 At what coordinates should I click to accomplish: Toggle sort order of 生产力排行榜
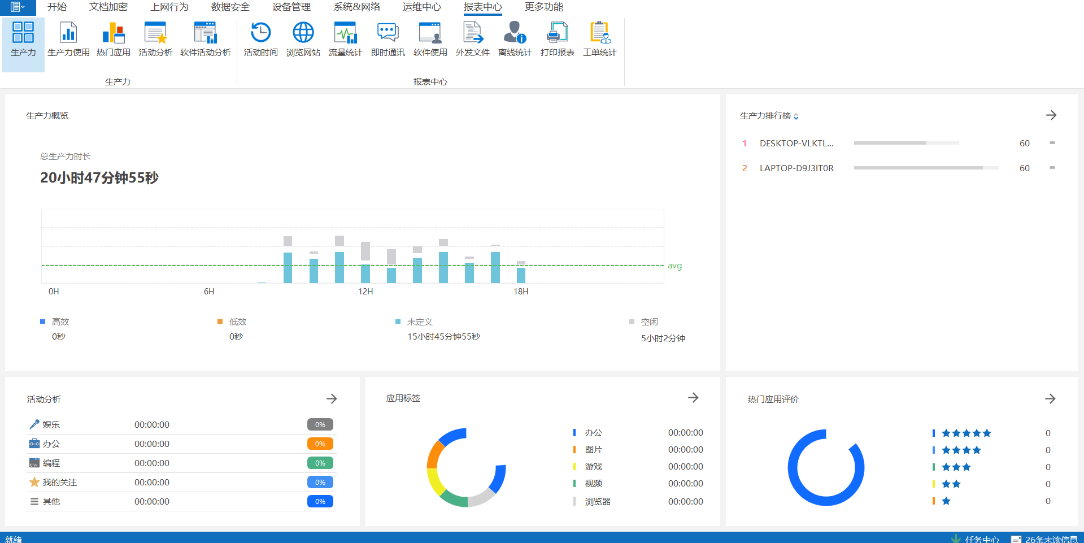(x=796, y=116)
